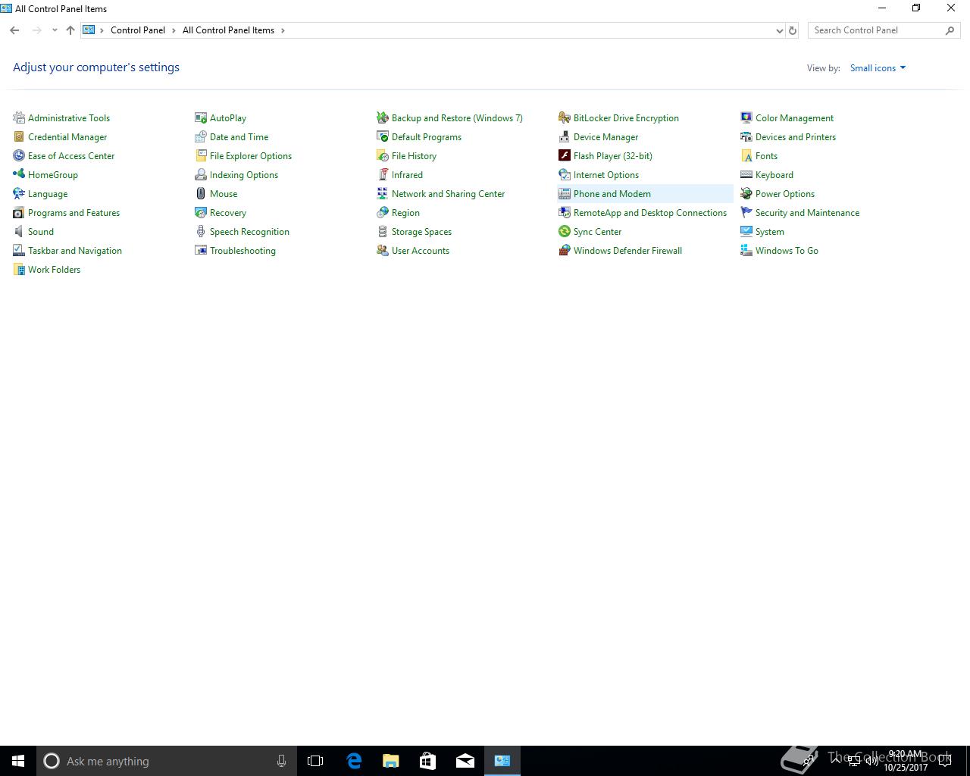The image size is (970, 776).
Task: Open the Date and Time icon
Action: point(201,136)
